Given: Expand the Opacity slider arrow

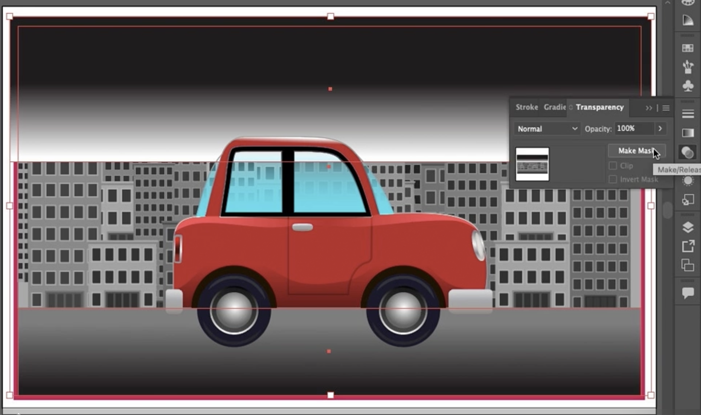Looking at the screenshot, I should click(x=660, y=129).
